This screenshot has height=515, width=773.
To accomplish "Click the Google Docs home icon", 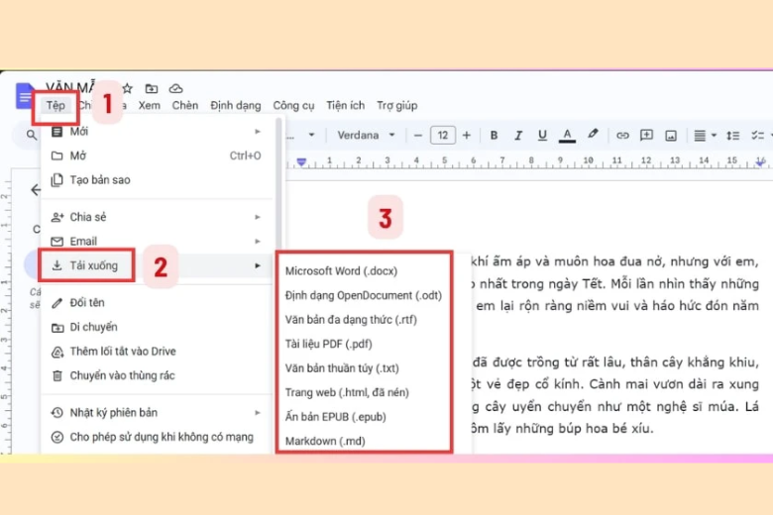I will click(x=24, y=96).
